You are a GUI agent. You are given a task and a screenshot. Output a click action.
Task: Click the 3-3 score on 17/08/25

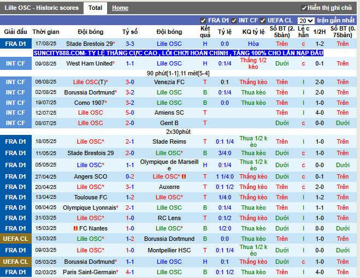[x=130, y=44]
